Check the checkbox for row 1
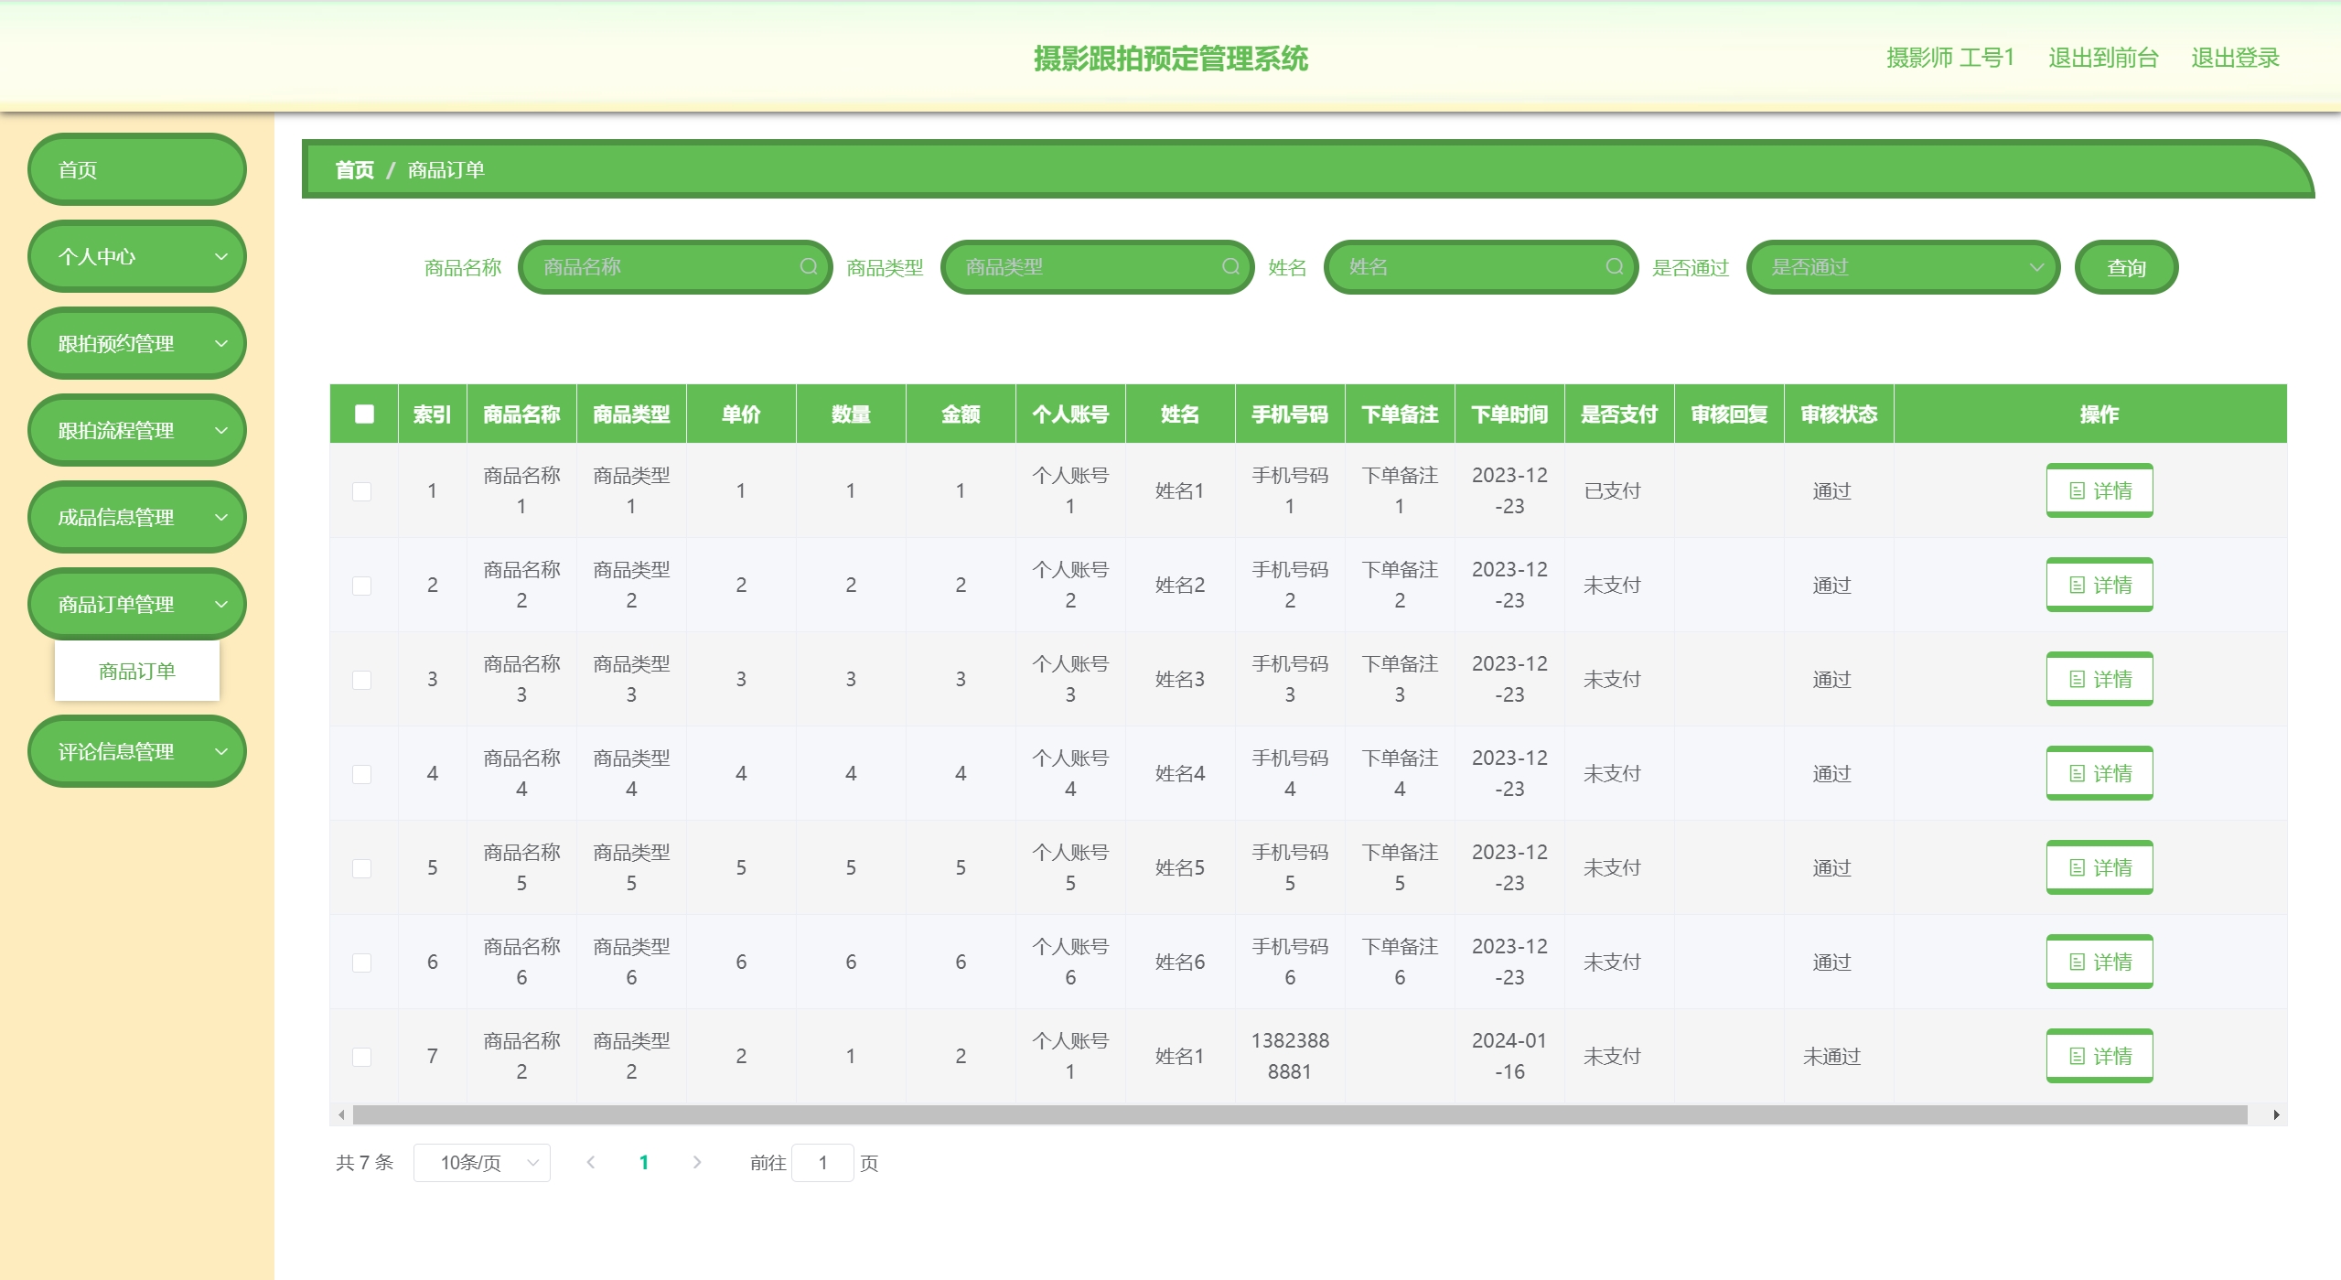The image size is (2341, 1280). (x=362, y=491)
